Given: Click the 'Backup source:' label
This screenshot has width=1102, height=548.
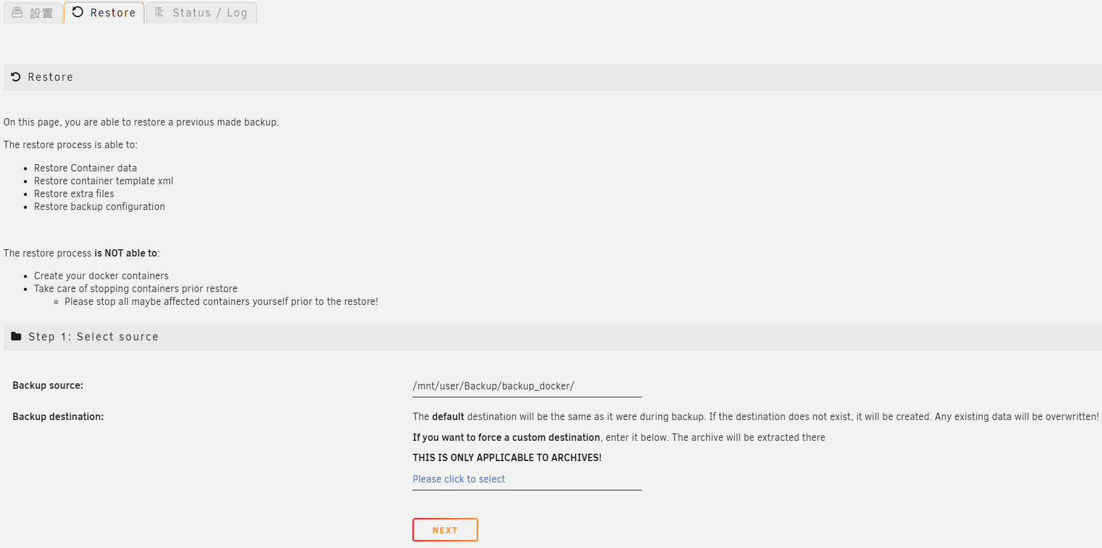Looking at the screenshot, I should point(48,385).
